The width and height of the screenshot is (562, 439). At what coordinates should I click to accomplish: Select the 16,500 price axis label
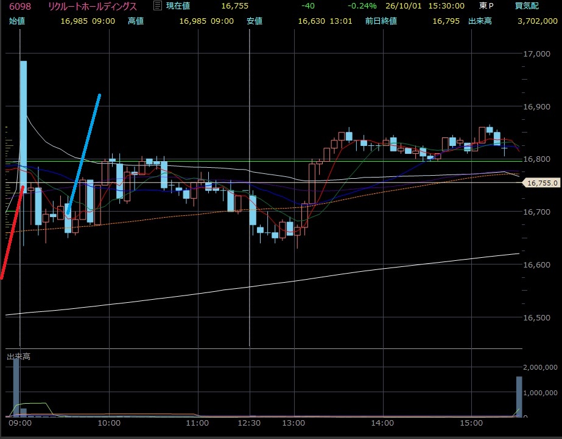point(536,318)
